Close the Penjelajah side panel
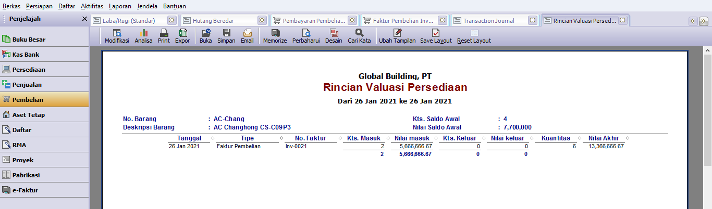Screen dimensions: 712x209 [84, 19]
